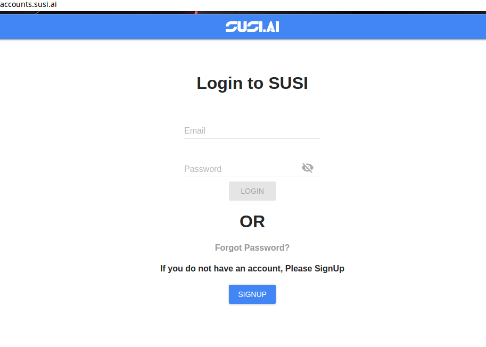The height and width of the screenshot is (347, 486).
Task: Click the Login to SUSI heading
Action: pos(252,83)
